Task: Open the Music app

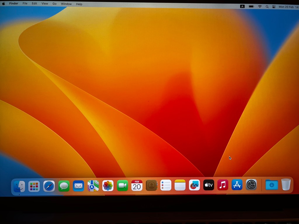Action: [x=223, y=185]
